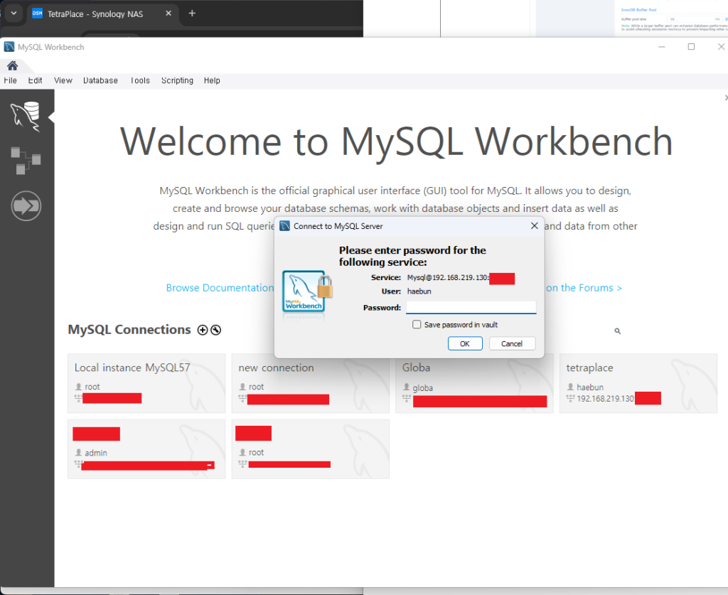This screenshot has width=728, height=595.
Task: Open the Models sidebar icon
Action: [x=26, y=161]
